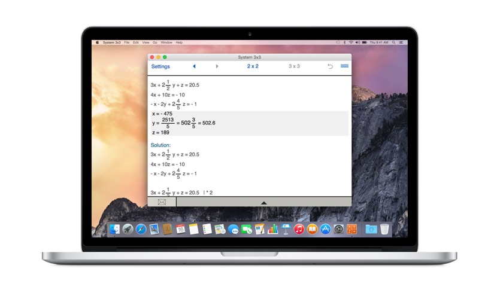
Task: Click the gray right arrow (next)
Action: point(217,66)
